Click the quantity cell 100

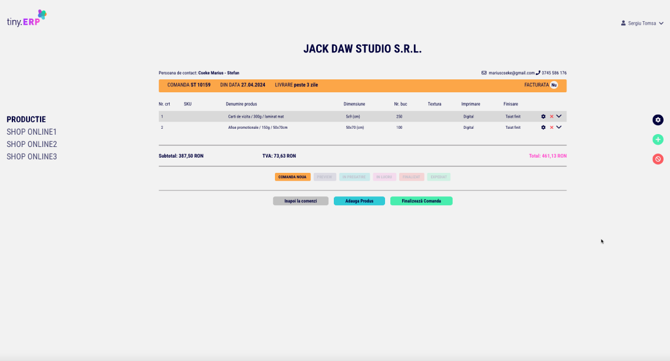click(399, 128)
